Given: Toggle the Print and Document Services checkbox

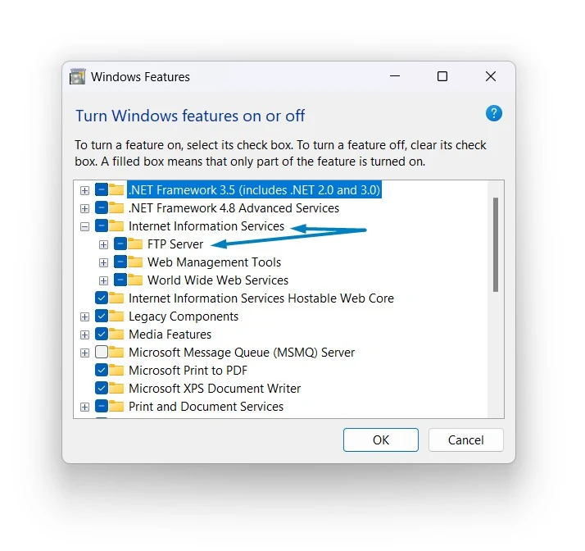Looking at the screenshot, I should click(102, 406).
